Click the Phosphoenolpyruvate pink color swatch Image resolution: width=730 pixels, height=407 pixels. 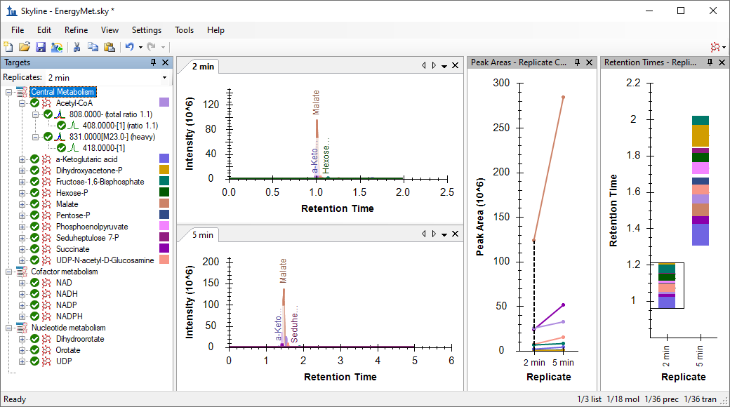pos(164,226)
